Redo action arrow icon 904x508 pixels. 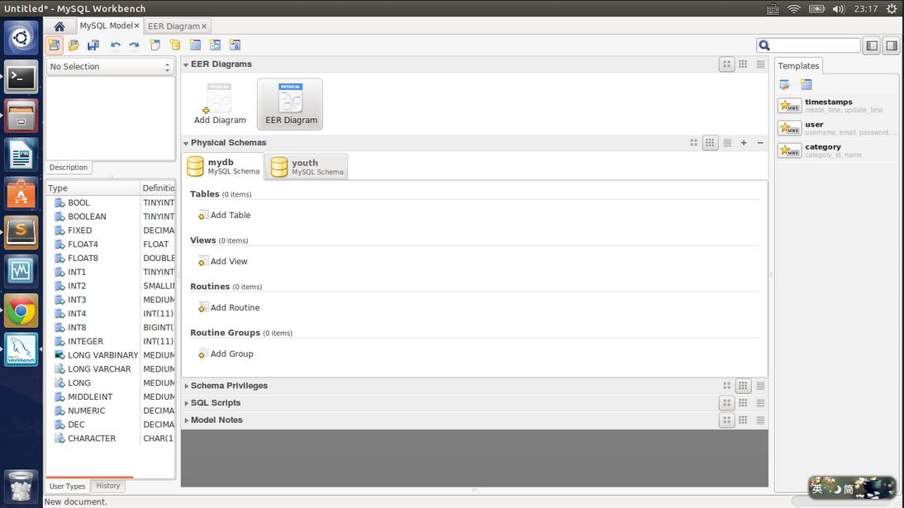pyautogui.click(x=135, y=45)
